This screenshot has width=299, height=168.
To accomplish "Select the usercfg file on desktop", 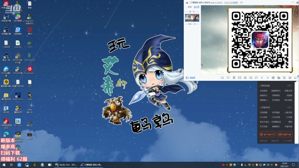I will [x=18, y=44].
